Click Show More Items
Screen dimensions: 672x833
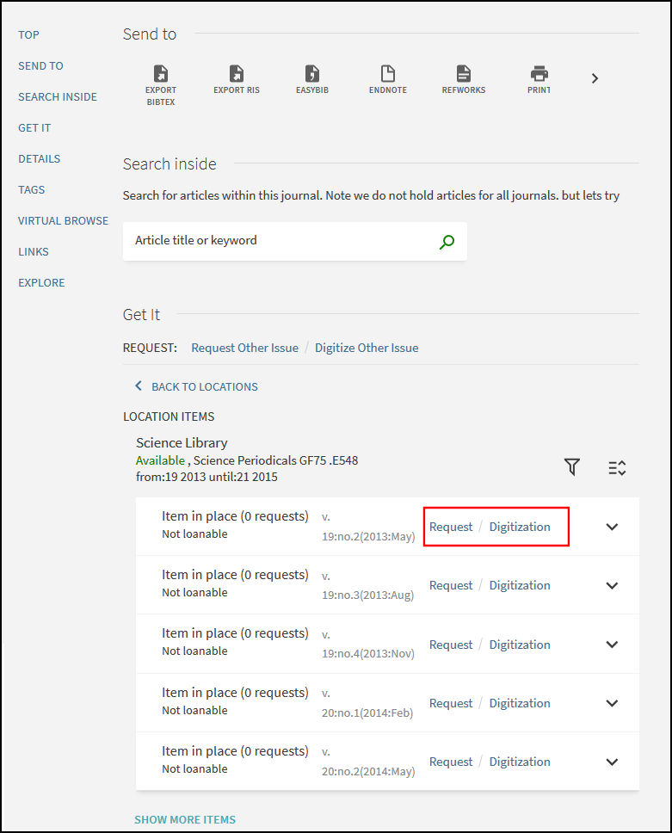point(185,820)
